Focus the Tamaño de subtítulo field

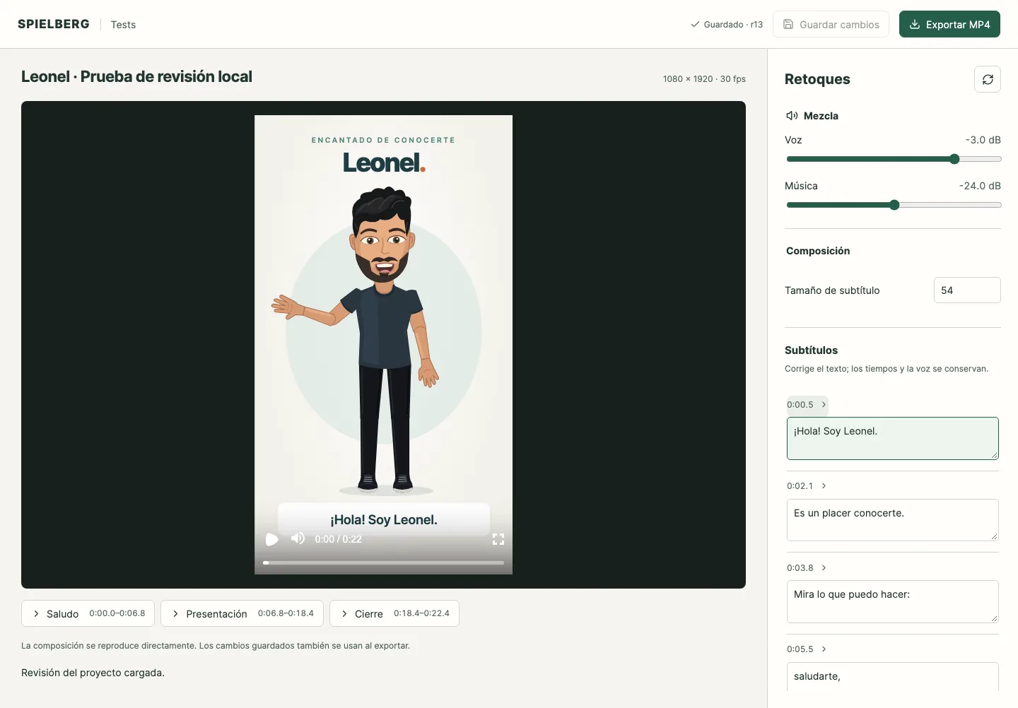coord(967,290)
